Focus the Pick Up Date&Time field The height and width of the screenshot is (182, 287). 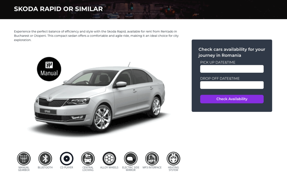point(232,69)
